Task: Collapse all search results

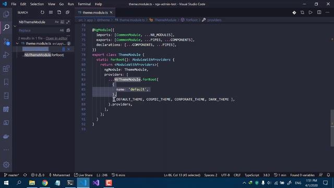Action: (67, 13)
